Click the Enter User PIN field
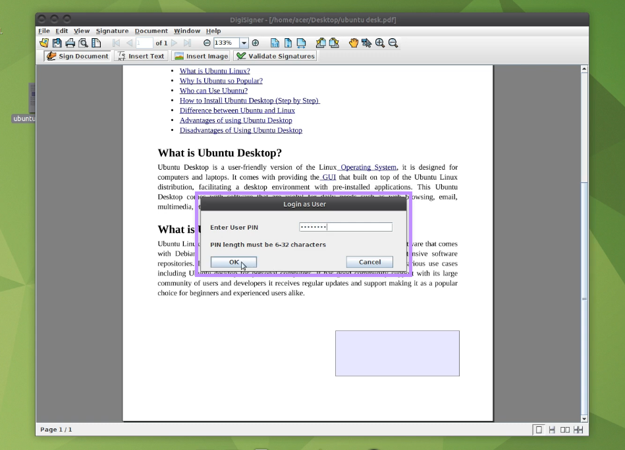This screenshot has height=450, width=625. 346,227
